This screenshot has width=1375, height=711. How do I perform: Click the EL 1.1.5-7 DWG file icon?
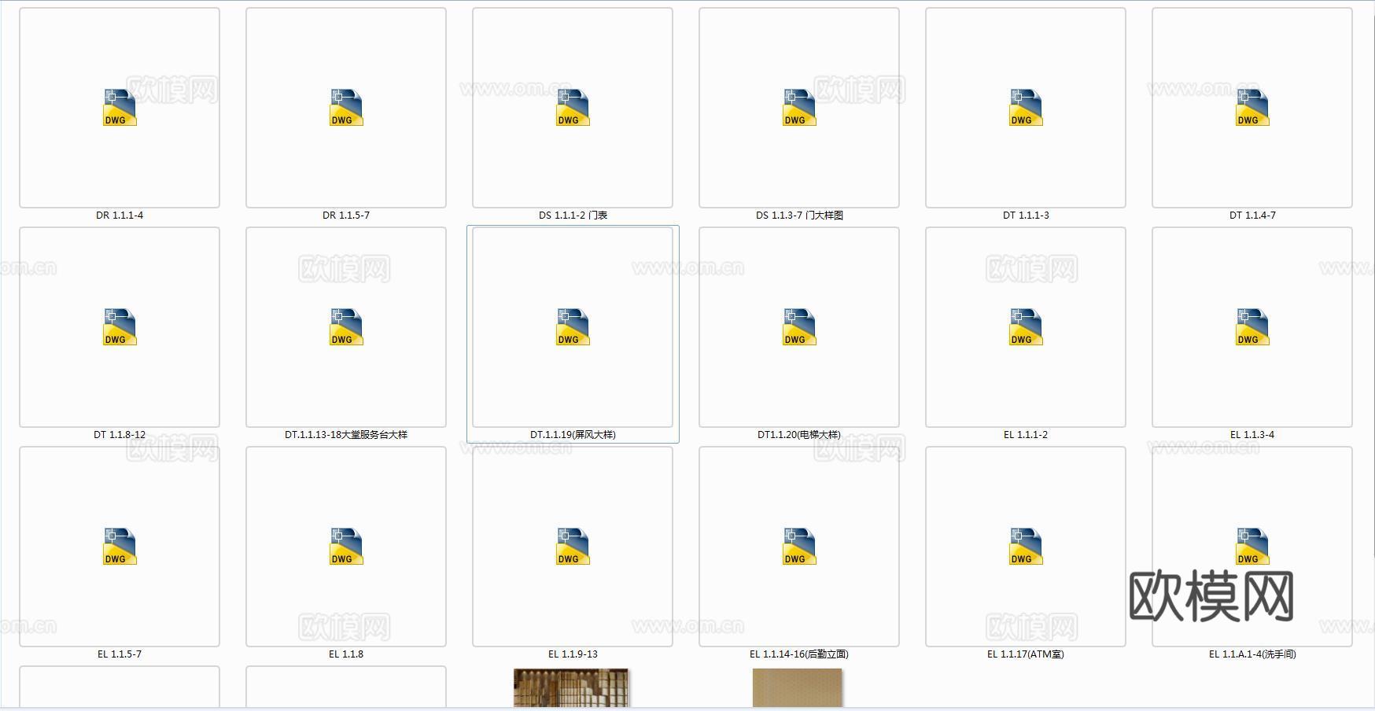[x=120, y=547]
